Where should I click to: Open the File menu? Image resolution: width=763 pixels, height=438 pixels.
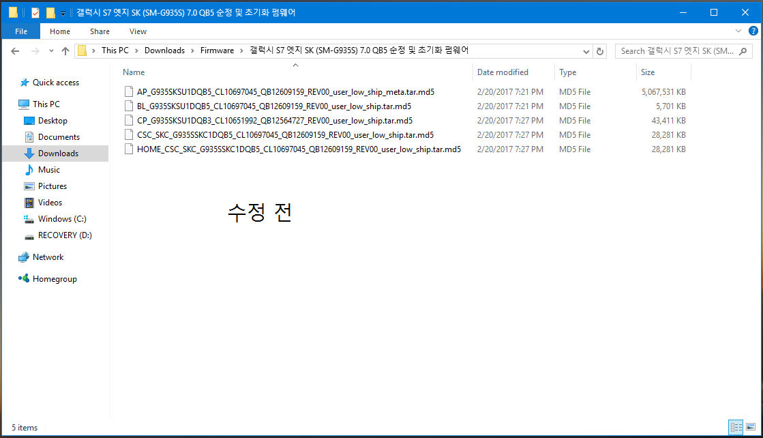tap(20, 31)
